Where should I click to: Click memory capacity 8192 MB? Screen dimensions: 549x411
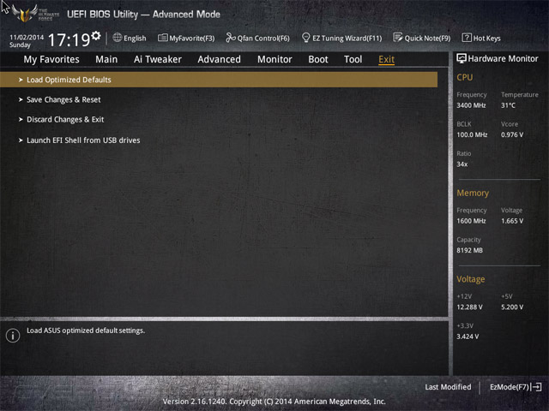[469, 250]
